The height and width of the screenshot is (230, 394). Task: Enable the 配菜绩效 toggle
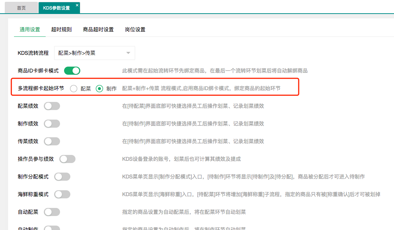pyautogui.click(x=52, y=106)
